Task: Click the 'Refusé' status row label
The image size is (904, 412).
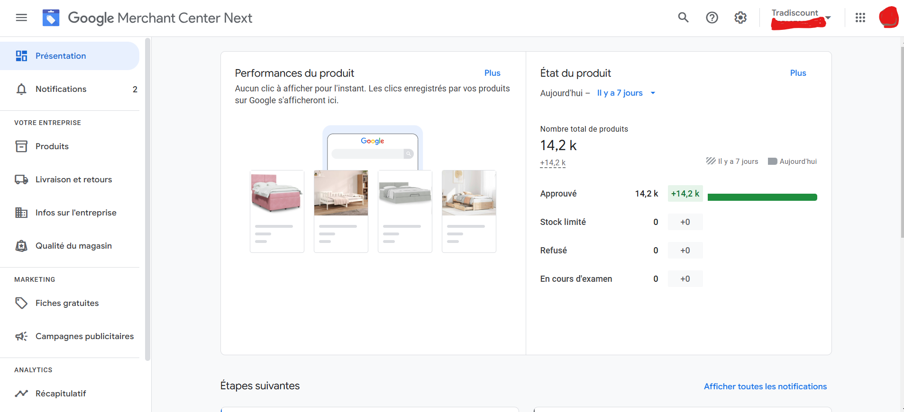Action: tap(553, 251)
